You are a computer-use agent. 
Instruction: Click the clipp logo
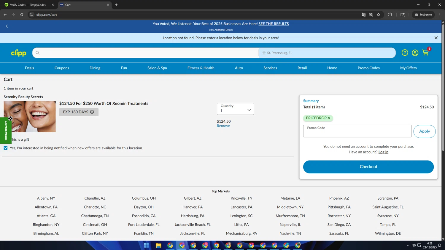pos(19,53)
